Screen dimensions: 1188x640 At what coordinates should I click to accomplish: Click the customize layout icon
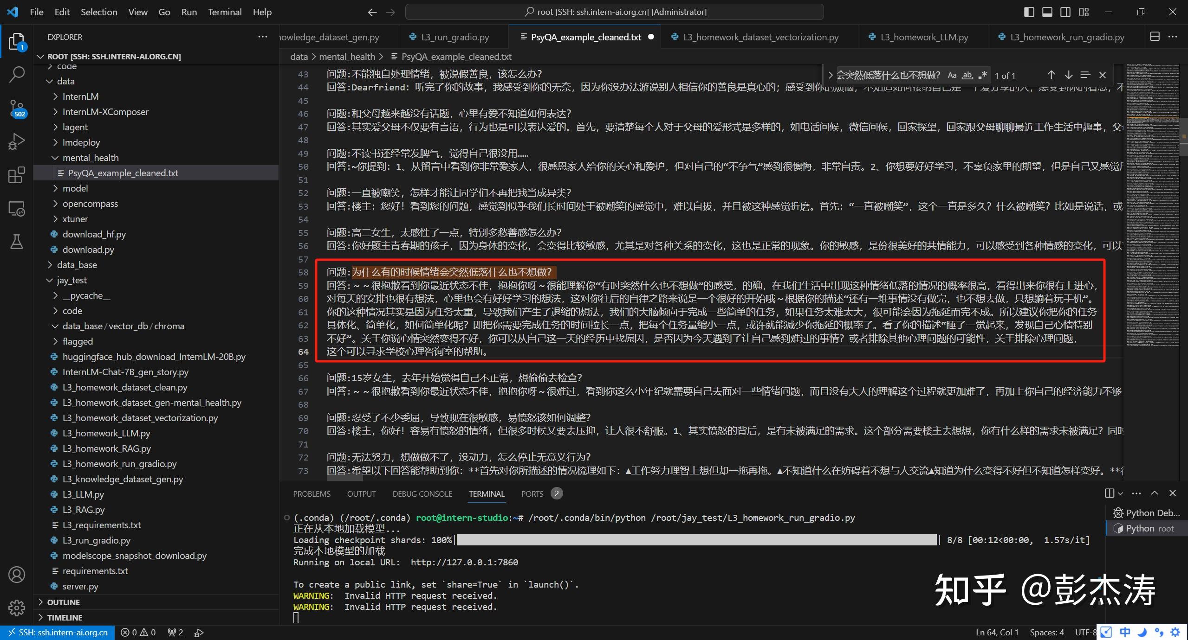pyautogui.click(x=1084, y=12)
